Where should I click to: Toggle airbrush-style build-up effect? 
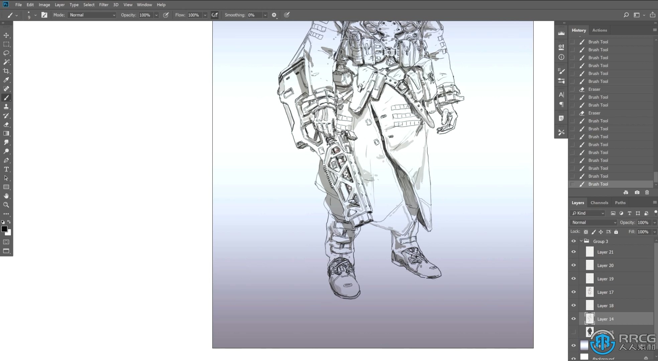pos(215,15)
